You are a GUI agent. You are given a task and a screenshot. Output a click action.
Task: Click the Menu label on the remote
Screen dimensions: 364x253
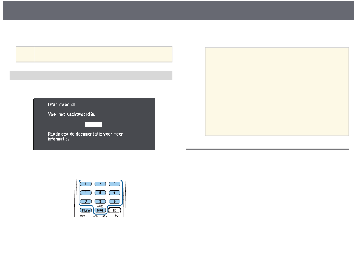pos(84,216)
